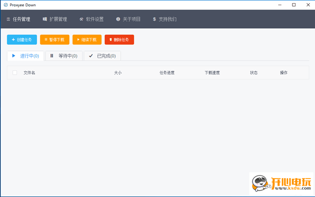
Task: Click the 操作 column header
Action: (x=283, y=73)
